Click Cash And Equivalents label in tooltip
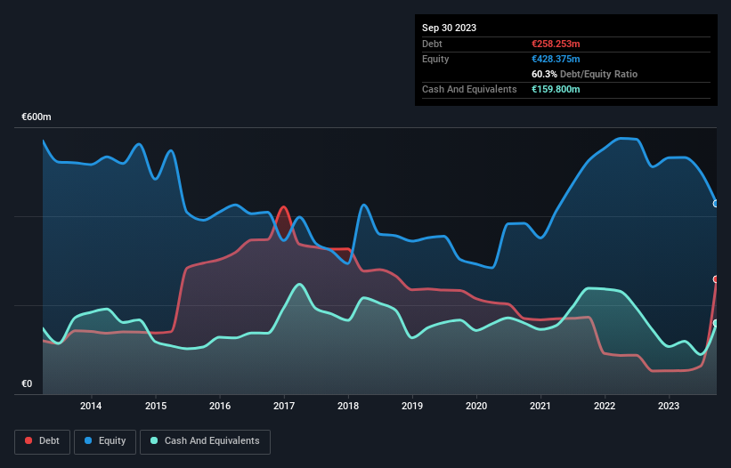731x468 pixels. pyautogui.click(x=469, y=89)
